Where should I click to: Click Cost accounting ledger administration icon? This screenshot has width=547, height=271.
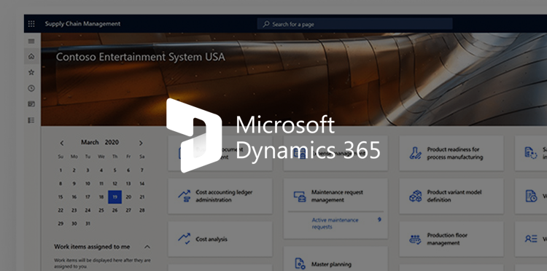tap(185, 196)
